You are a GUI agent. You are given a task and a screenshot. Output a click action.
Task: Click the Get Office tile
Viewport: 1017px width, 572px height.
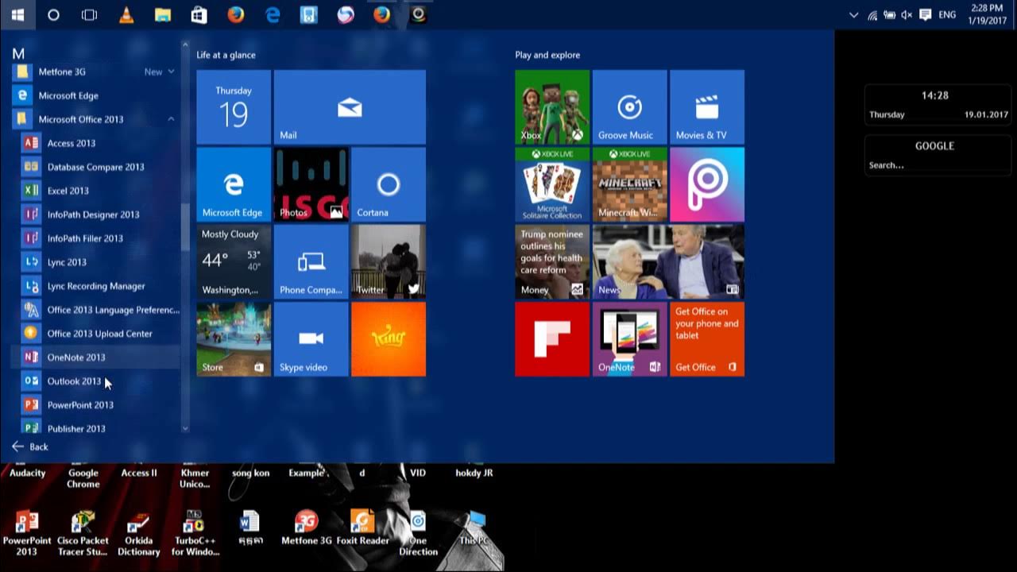pyautogui.click(x=707, y=339)
